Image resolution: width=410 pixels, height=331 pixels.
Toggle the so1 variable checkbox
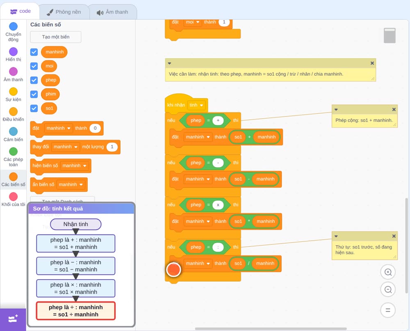[34, 108]
